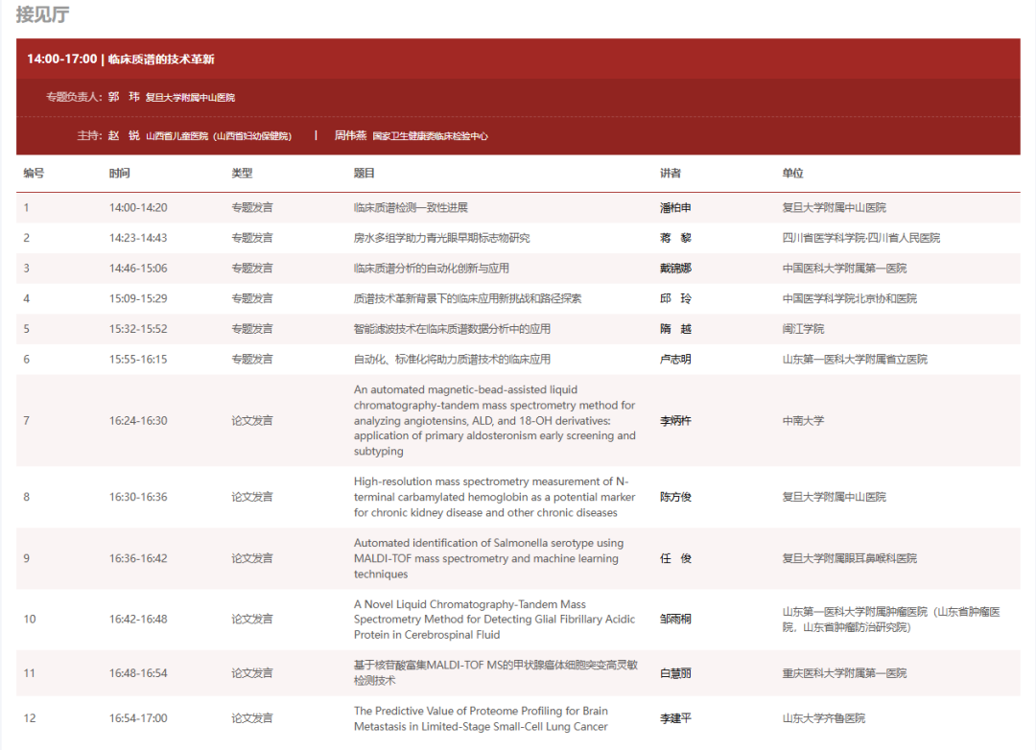Select time cell '16:48-16:54'
1036x750 pixels.
[x=138, y=673]
